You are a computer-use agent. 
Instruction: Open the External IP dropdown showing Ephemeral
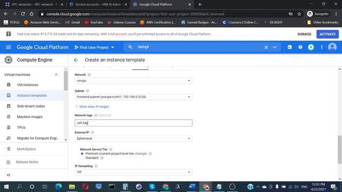click(x=134, y=139)
